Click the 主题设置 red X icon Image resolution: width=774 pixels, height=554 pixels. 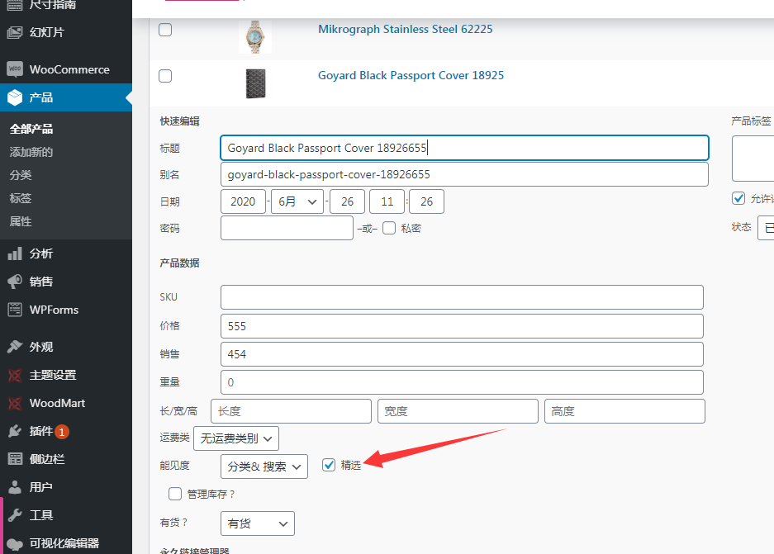click(15, 375)
